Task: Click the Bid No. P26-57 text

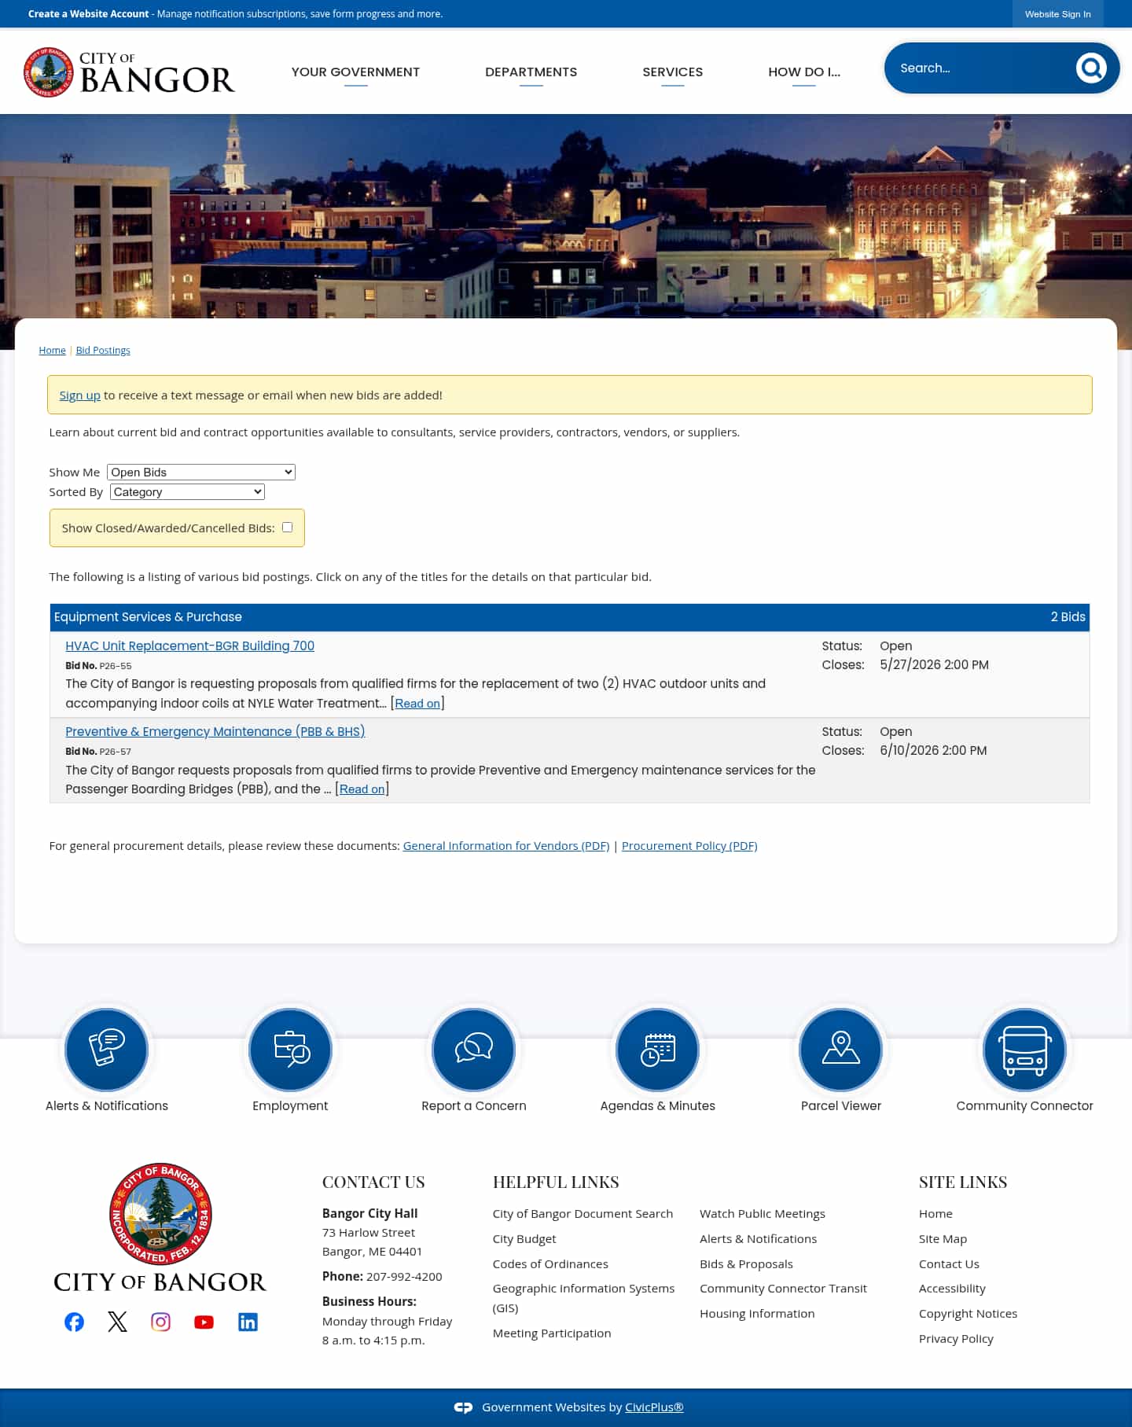Action: coord(98,751)
